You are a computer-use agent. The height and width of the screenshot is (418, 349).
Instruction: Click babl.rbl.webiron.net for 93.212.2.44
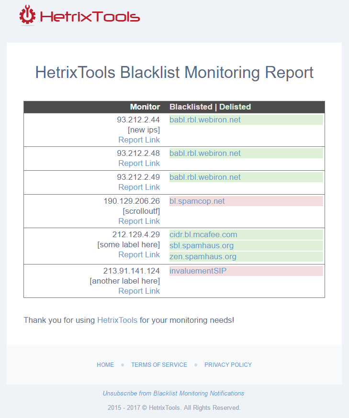click(x=205, y=120)
